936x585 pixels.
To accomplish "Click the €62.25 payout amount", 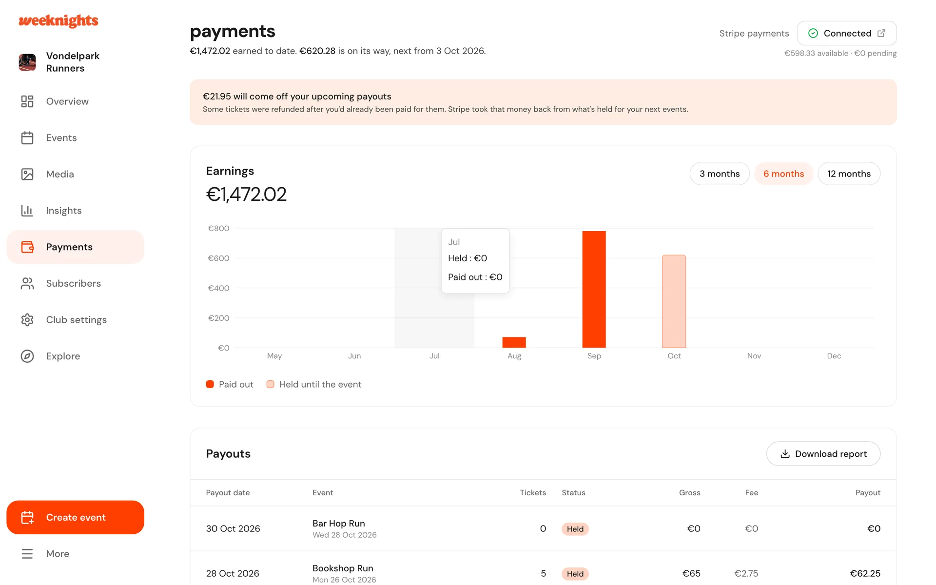I will (865, 573).
